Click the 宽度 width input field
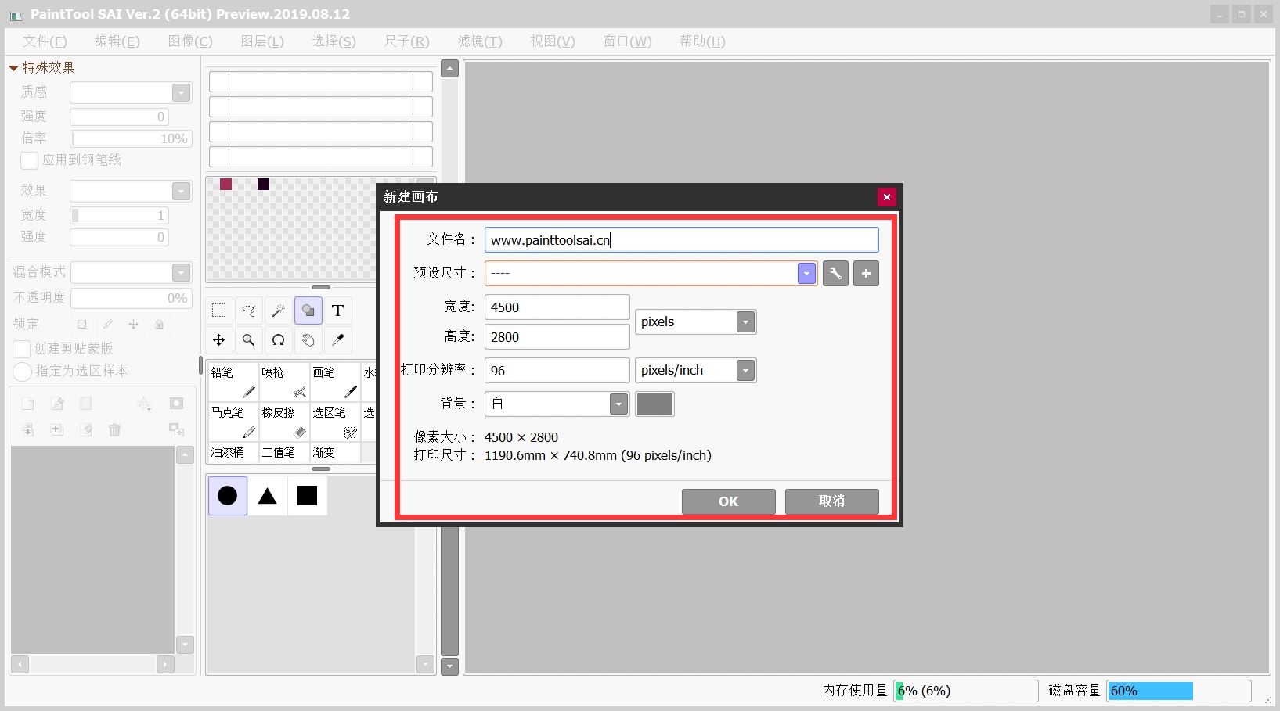Image resolution: width=1280 pixels, height=711 pixels. pyautogui.click(x=557, y=307)
